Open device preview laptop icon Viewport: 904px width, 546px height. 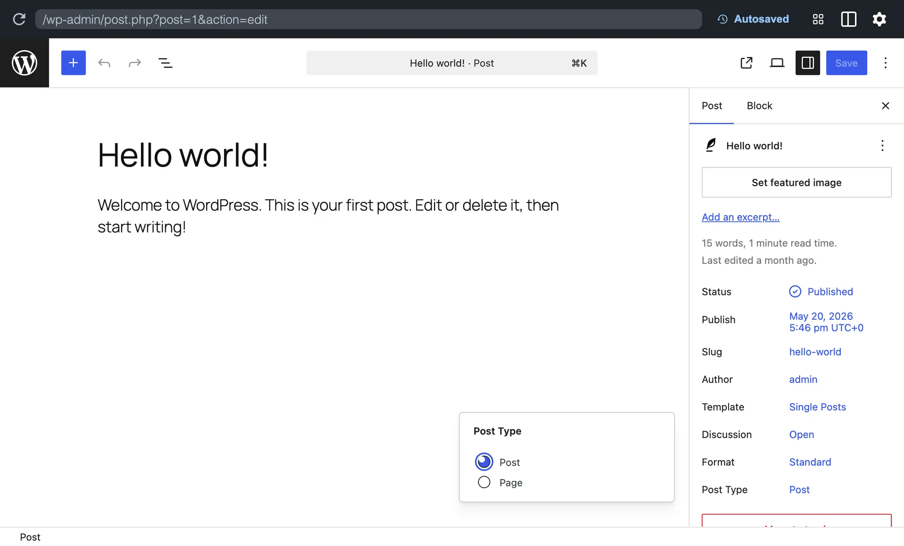(x=777, y=63)
